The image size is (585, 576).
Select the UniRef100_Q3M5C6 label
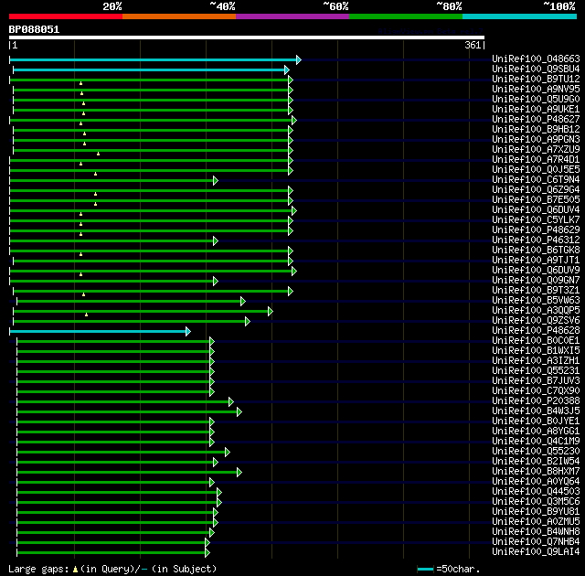tap(536, 502)
